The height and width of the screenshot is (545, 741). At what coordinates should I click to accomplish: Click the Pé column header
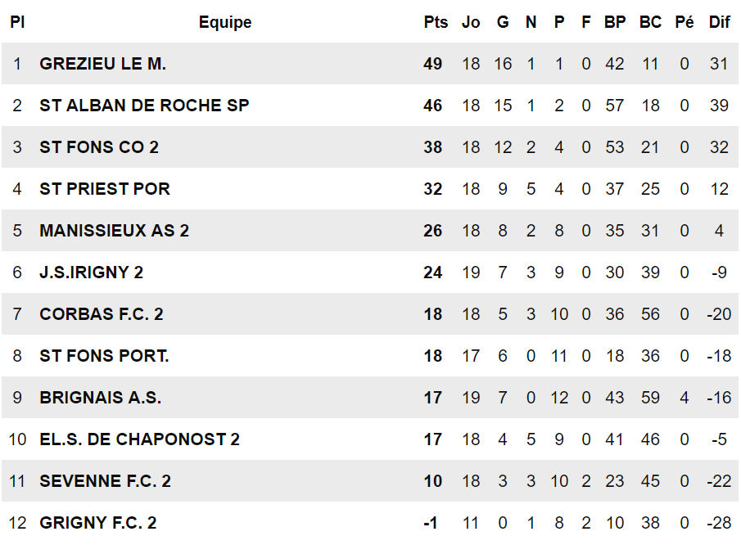tap(685, 22)
